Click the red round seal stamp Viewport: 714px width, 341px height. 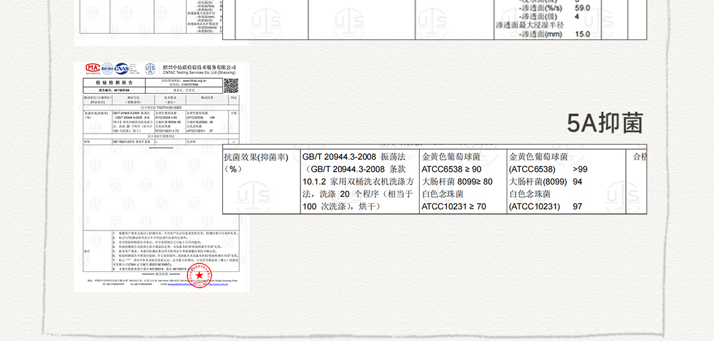199,275
